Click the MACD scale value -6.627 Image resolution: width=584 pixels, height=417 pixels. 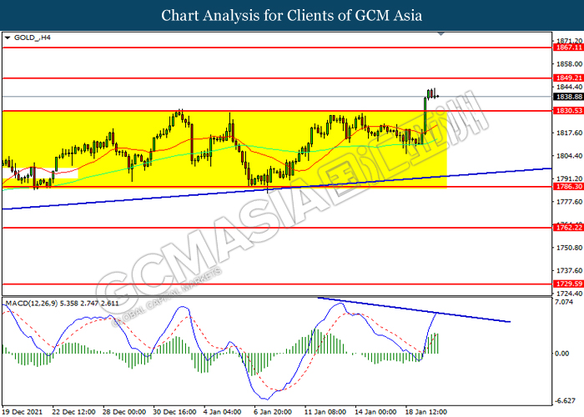pos(565,401)
